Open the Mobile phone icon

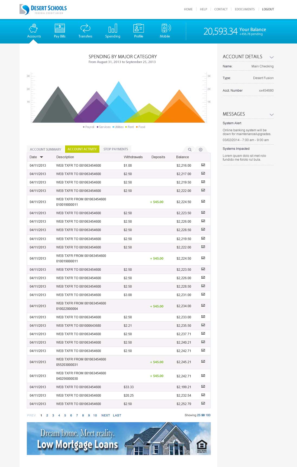(x=165, y=28)
